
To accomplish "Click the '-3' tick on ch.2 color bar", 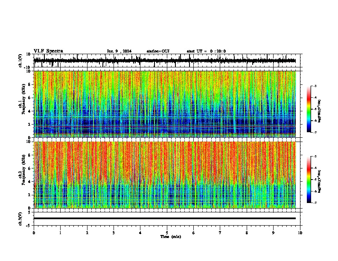I will 315,157.
